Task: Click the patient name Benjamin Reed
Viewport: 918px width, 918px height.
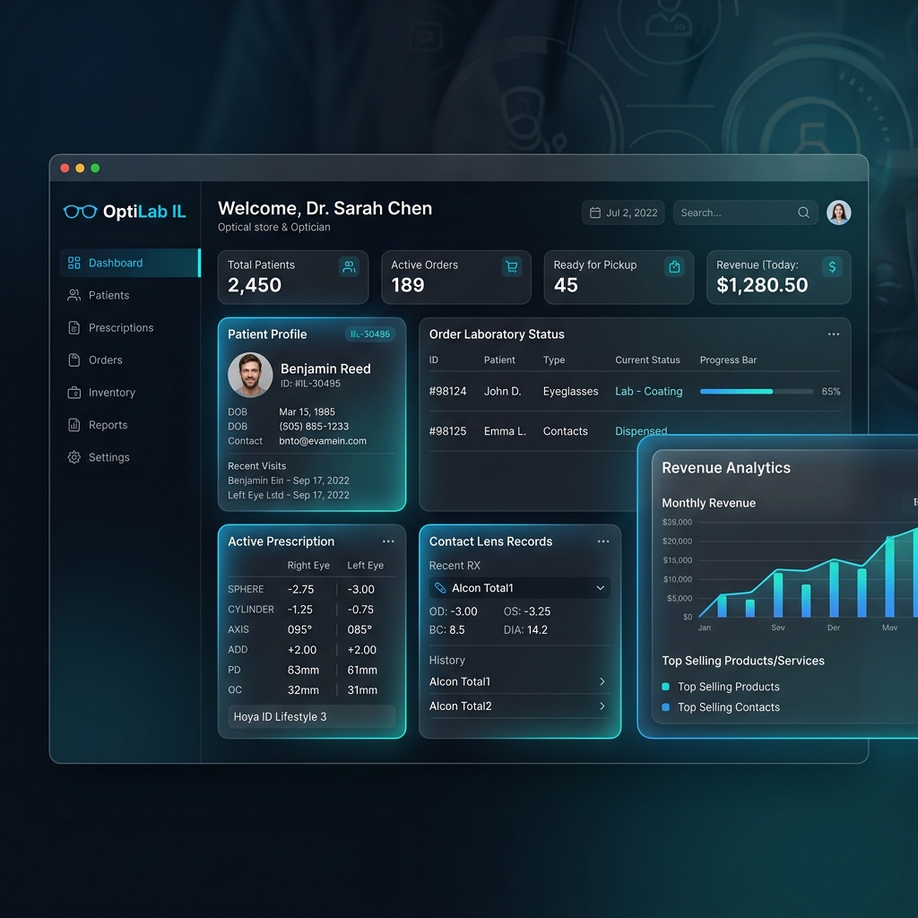Action: 325,368
